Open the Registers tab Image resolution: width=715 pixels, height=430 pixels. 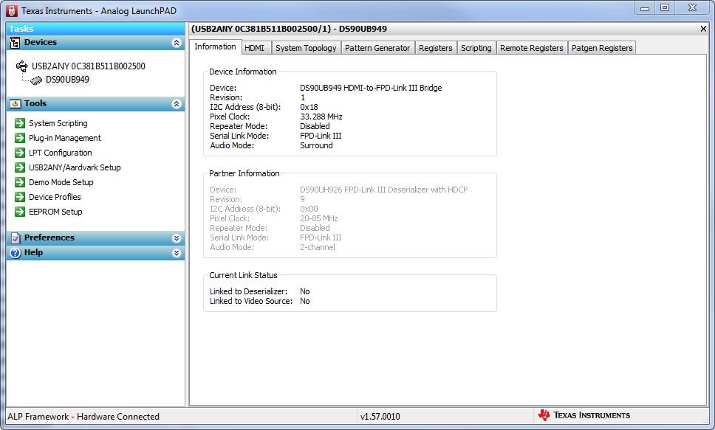436,48
